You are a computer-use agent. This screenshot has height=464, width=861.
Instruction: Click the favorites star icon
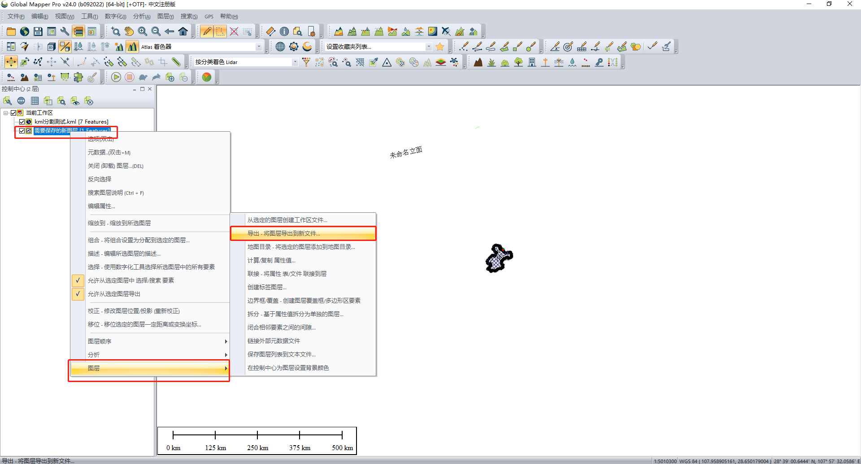coord(440,47)
